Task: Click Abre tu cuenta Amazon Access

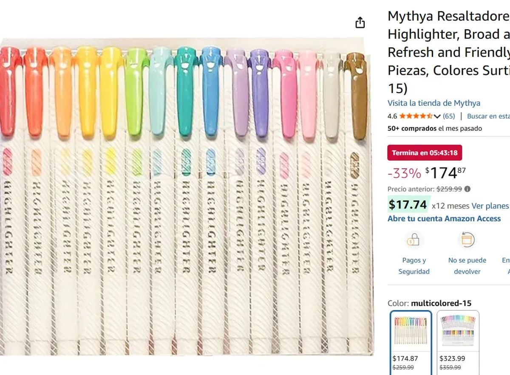Action: click(444, 219)
